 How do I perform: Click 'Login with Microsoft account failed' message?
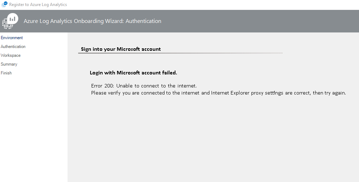click(x=133, y=73)
